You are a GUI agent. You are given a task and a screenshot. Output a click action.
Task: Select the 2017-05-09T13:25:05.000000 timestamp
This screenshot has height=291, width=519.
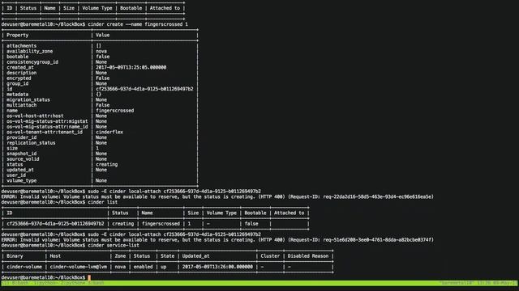[x=131, y=68]
